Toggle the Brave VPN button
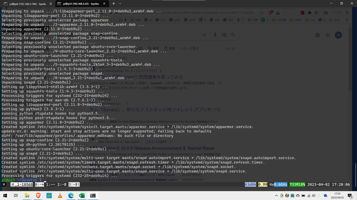 337,12
